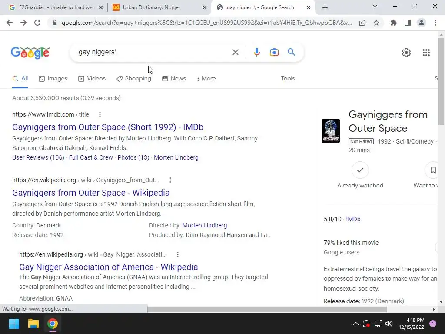View site information via the lock icon
Image resolution: width=445 pixels, height=334 pixels.
point(55,23)
